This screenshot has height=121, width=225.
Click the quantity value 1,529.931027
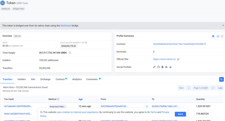(x=203, y=106)
